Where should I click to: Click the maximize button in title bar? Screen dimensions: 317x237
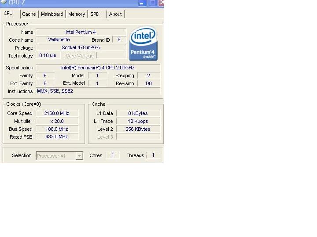152,3
